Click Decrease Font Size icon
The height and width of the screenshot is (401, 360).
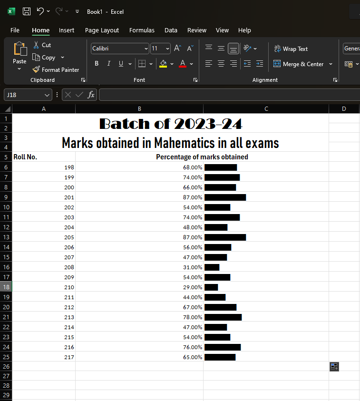pyautogui.click(x=190, y=48)
